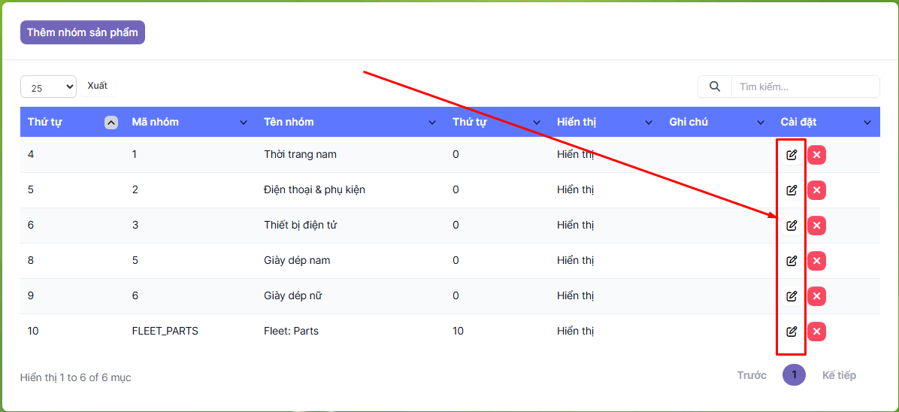Screen dimensions: 899x412
Task: Click the Thêm nhóm sản phẩm button
Action: [82, 32]
